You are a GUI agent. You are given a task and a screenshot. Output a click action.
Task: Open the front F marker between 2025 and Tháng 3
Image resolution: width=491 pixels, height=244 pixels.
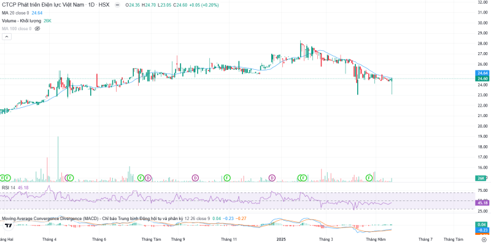pos(303,178)
